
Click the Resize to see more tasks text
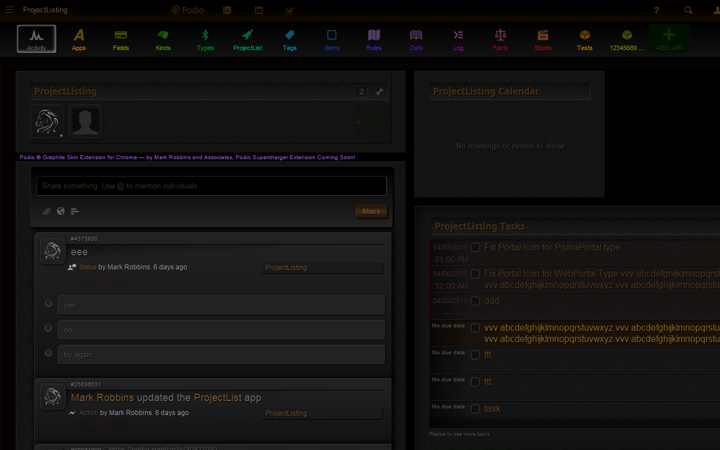pyautogui.click(x=460, y=434)
